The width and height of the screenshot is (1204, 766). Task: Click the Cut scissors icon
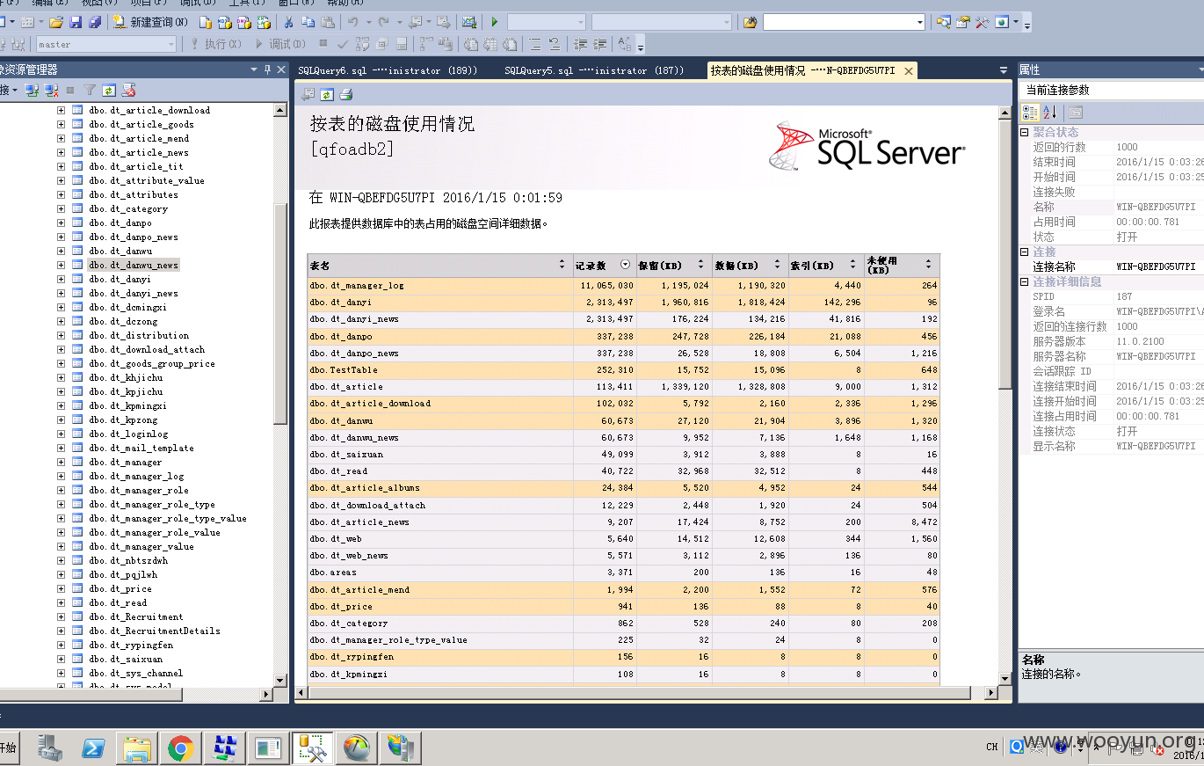pos(288,22)
